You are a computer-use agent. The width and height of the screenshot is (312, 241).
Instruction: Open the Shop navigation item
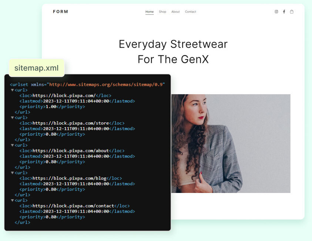[162, 12]
